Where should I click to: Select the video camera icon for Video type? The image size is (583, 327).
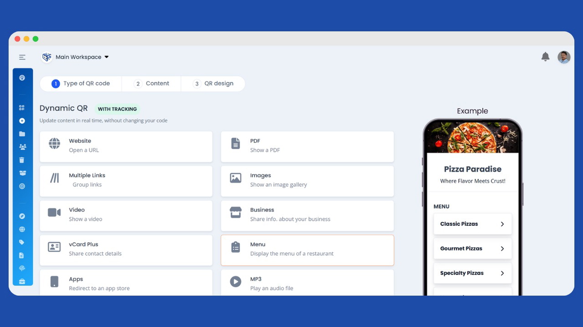[x=54, y=212]
